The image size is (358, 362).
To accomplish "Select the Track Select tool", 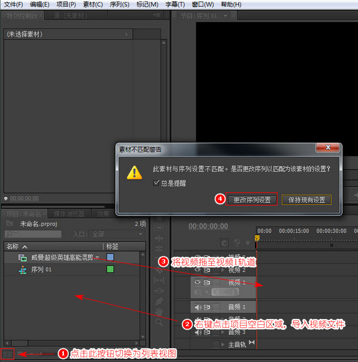I will pos(159,228).
